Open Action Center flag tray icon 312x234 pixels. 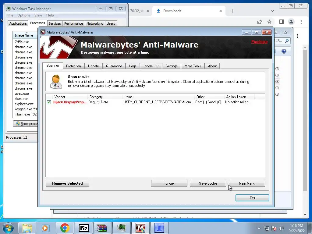(x=274, y=228)
